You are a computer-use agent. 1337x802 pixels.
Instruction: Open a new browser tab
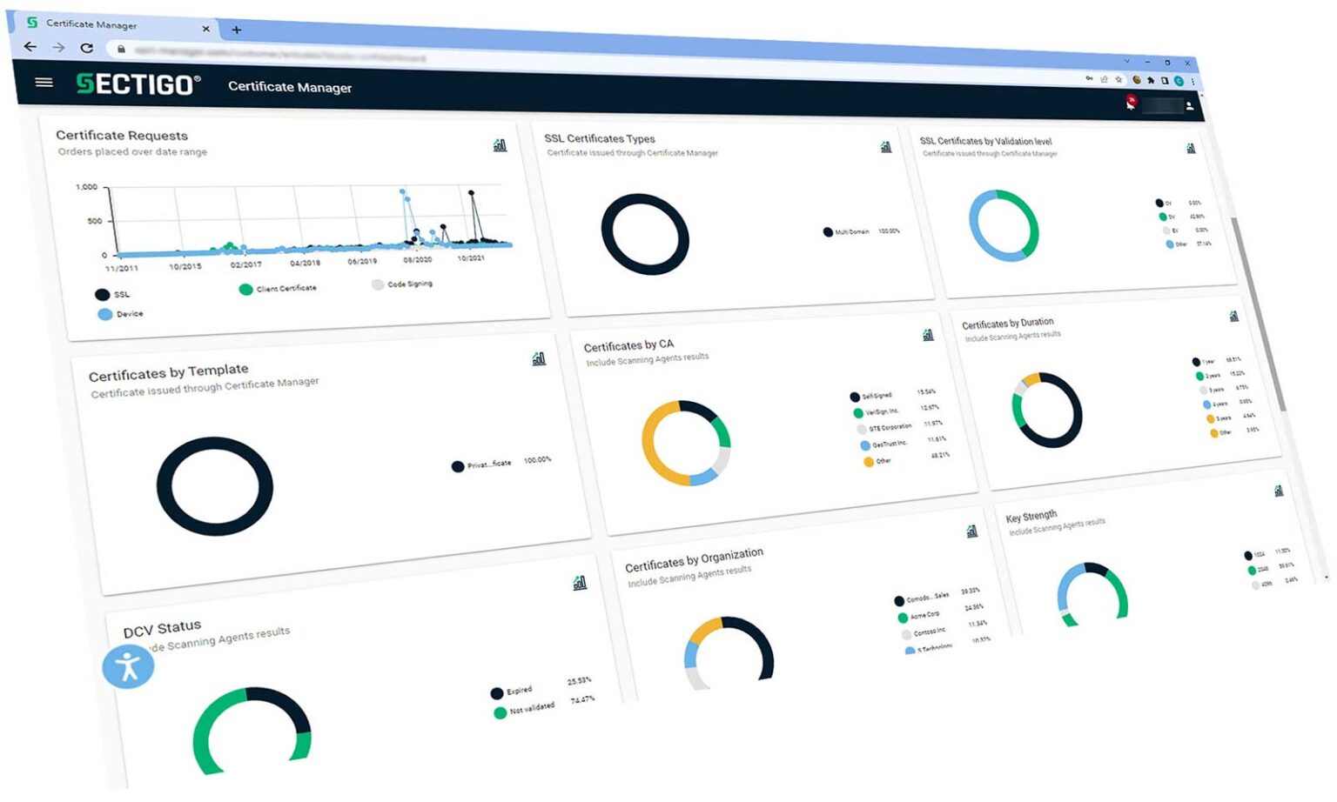coord(236,30)
